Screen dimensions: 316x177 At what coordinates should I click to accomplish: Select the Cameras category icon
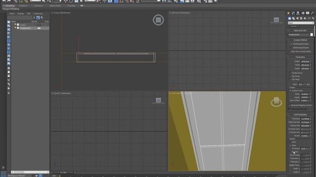coord(301,18)
